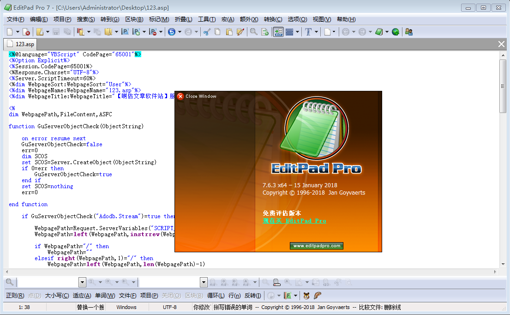Toggle the 反转(I) invert option
This screenshot has width=510, height=315.
(253, 296)
